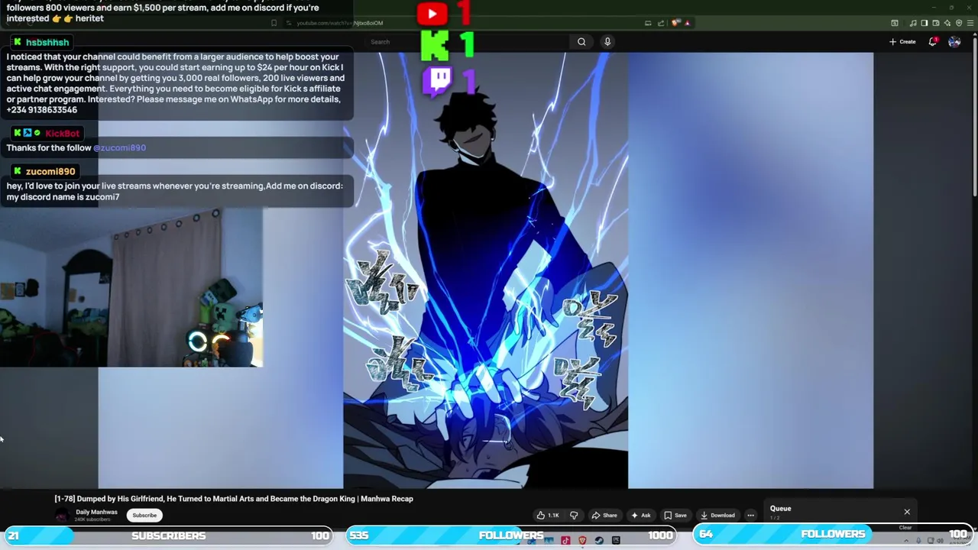The height and width of the screenshot is (550, 978).
Task: Click the 64 Followers goal progress bar
Action: (833, 534)
